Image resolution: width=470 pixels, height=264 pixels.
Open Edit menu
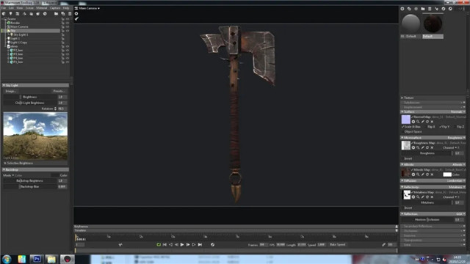click(x=11, y=8)
